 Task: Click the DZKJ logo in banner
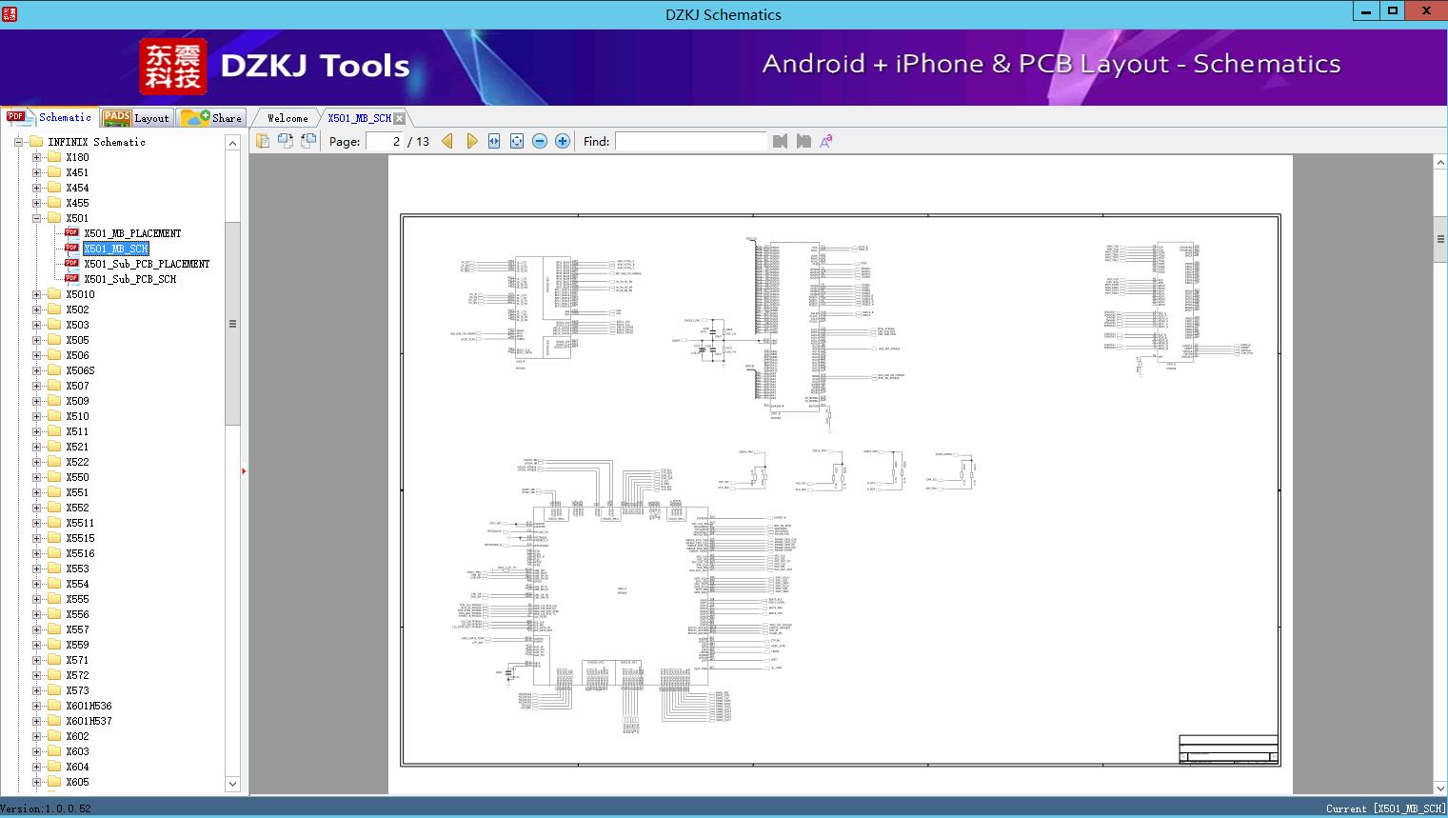(x=173, y=67)
